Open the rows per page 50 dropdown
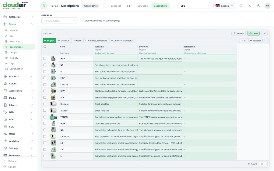 [263, 164]
